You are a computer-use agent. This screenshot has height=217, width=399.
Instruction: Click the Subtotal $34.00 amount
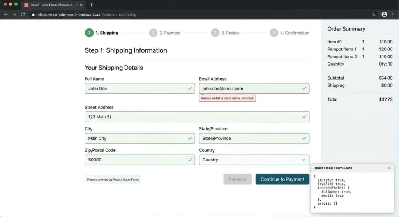[x=385, y=78]
